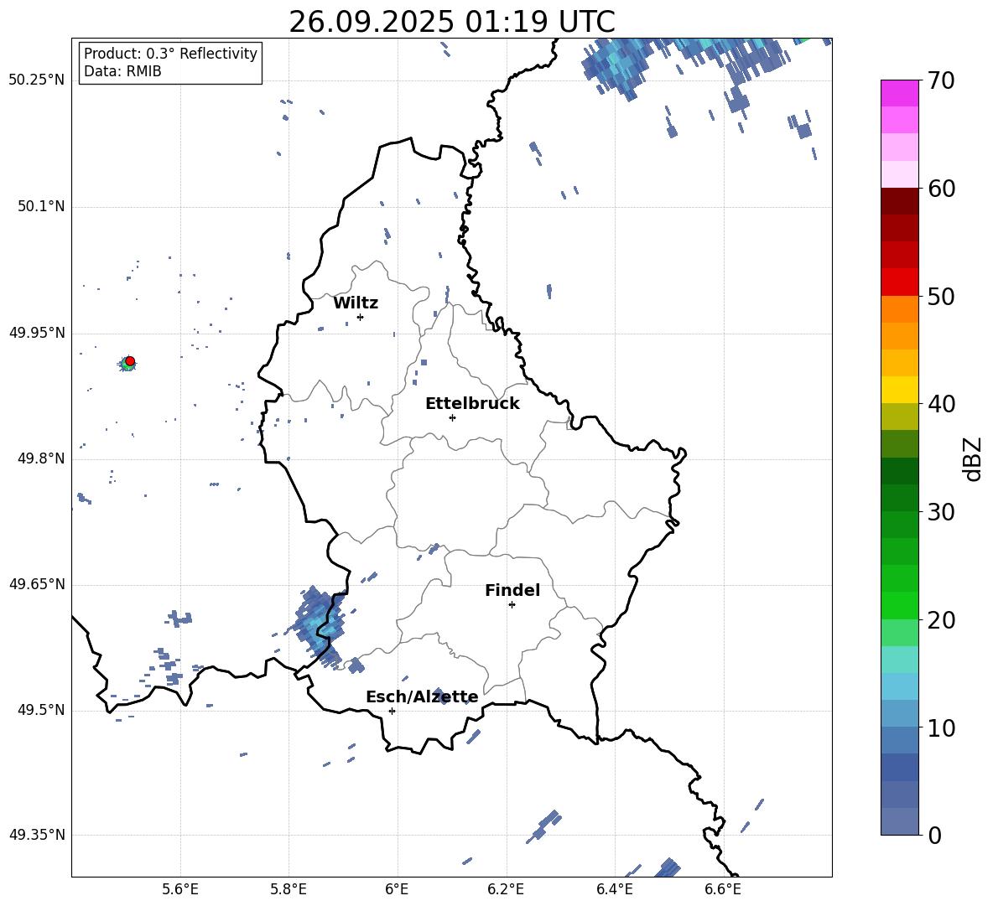The height and width of the screenshot is (906, 993).
Task: Pick the magenta top colorbar swatch
Action: point(899,93)
